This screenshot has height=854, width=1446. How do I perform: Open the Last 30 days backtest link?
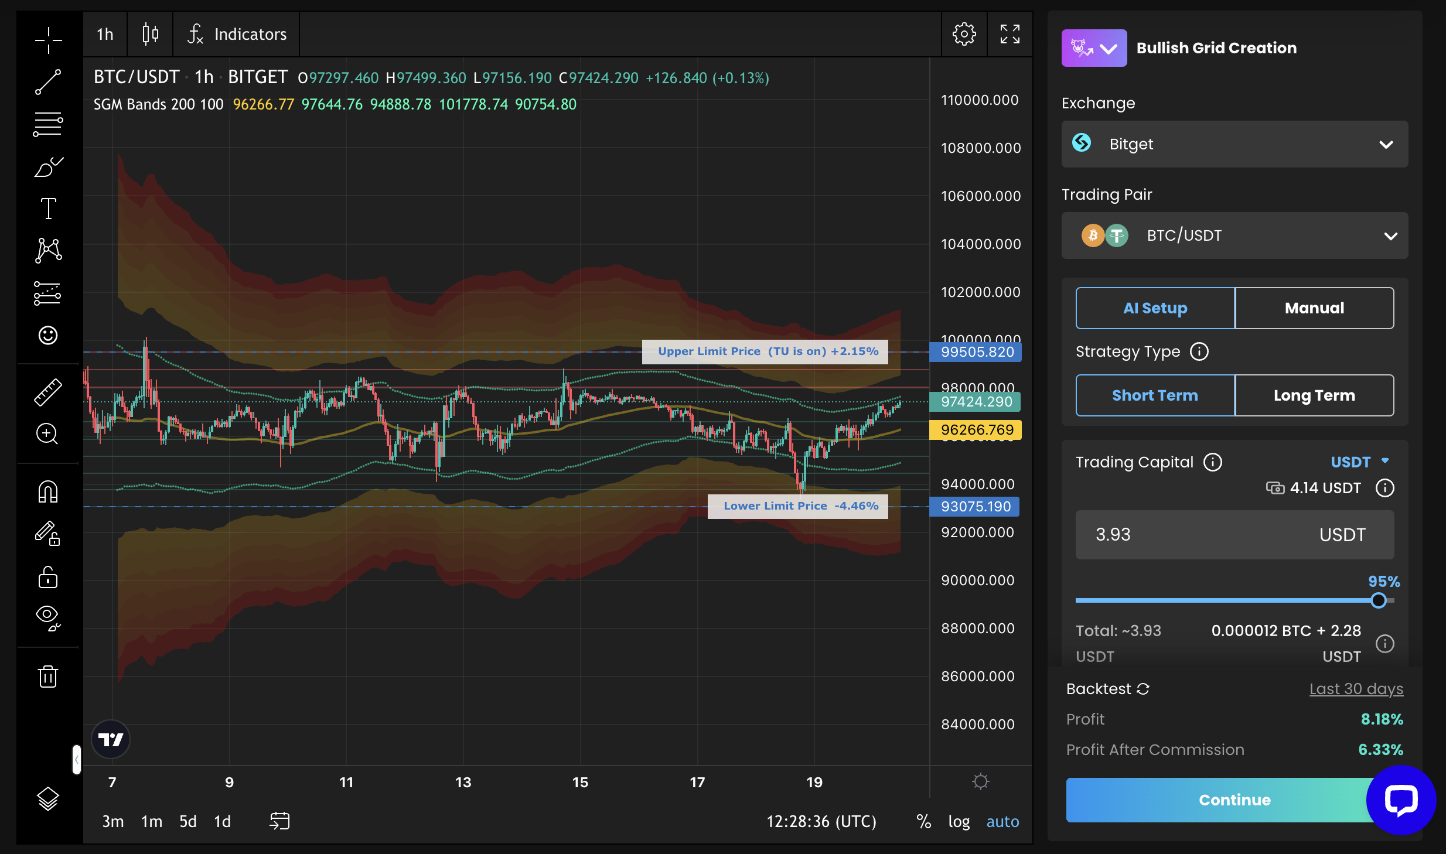(1356, 689)
